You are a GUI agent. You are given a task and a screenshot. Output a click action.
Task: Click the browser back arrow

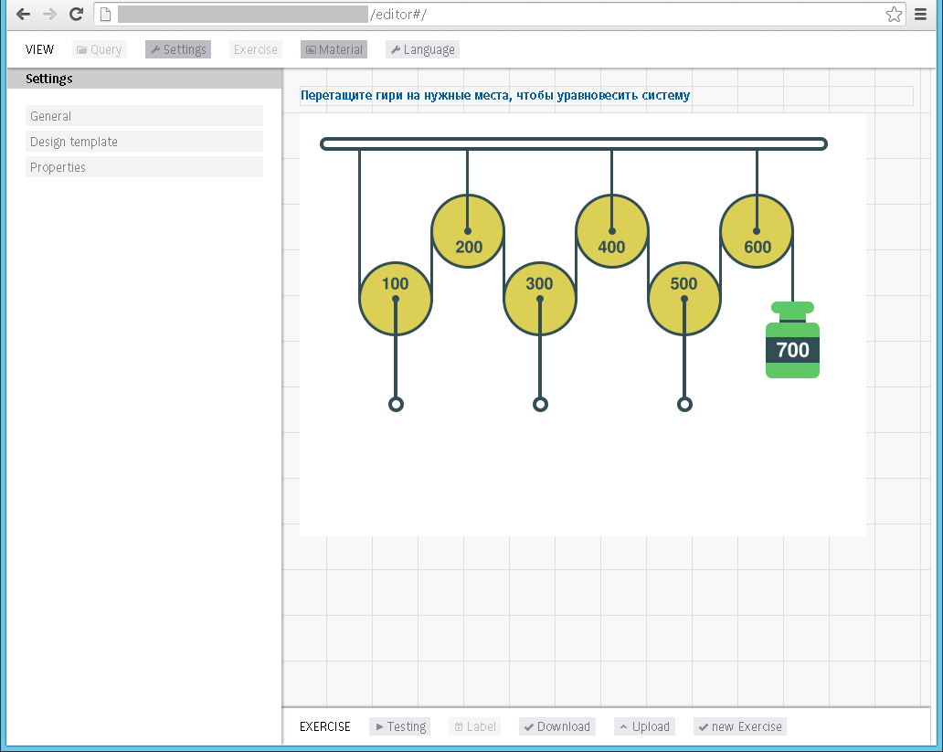point(23,14)
